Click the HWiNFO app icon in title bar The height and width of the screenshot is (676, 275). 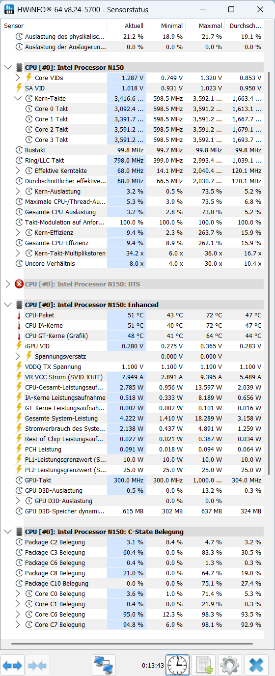click(x=9, y=9)
